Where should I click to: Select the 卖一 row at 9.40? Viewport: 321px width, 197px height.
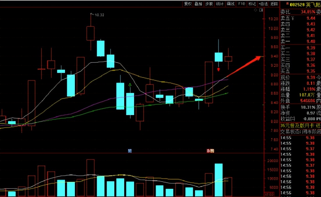tap(300, 42)
